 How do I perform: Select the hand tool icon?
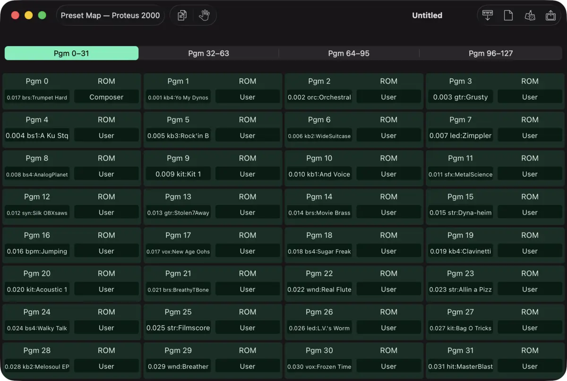click(x=204, y=16)
